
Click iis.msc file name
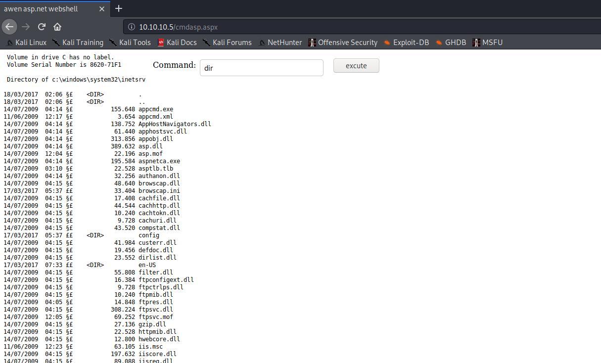(x=150, y=347)
